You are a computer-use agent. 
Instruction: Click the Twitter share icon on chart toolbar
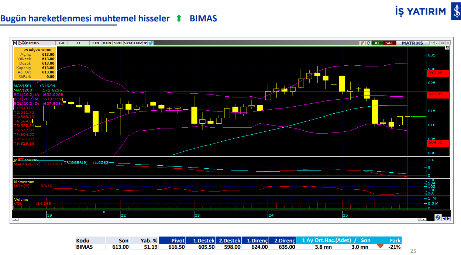coord(151,43)
